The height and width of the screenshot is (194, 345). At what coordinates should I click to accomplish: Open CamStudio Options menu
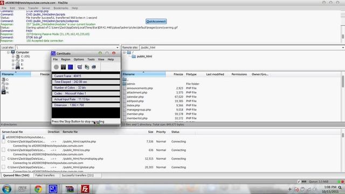point(79,59)
